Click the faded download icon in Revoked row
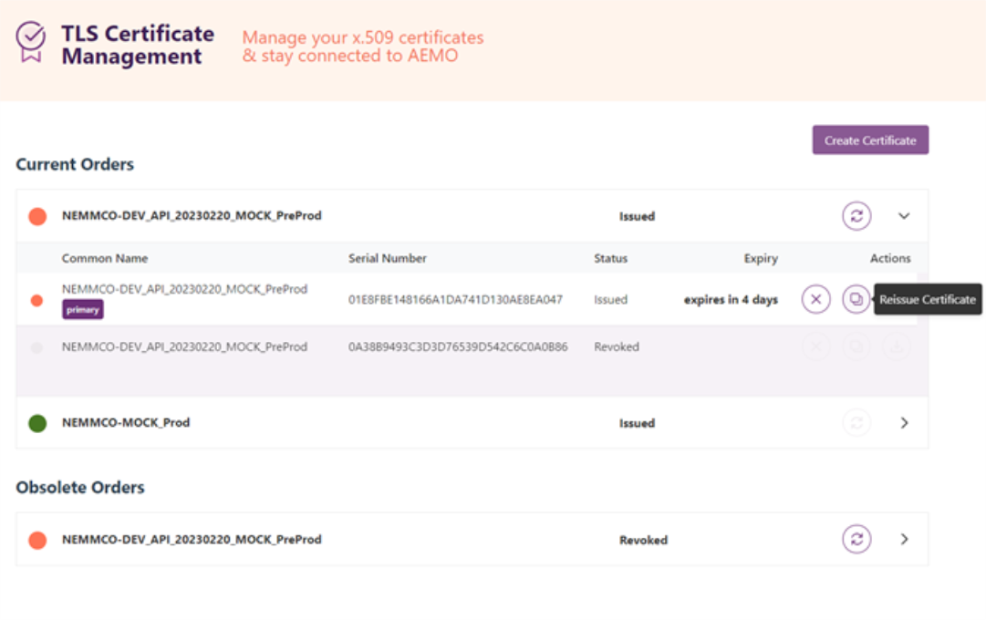Viewport: 986px width, 620px height. click(896, 347)
